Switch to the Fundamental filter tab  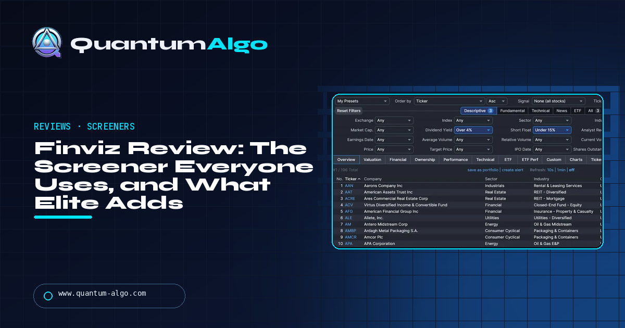tap(512, 111)
